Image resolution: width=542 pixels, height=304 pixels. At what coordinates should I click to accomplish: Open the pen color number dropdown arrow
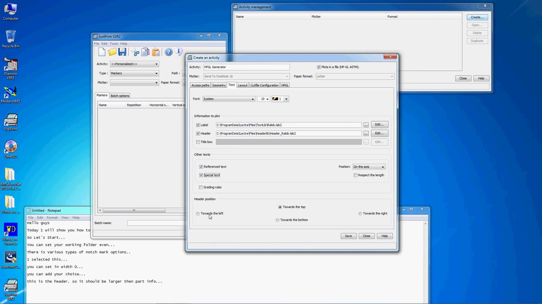(x=286, y=99)
